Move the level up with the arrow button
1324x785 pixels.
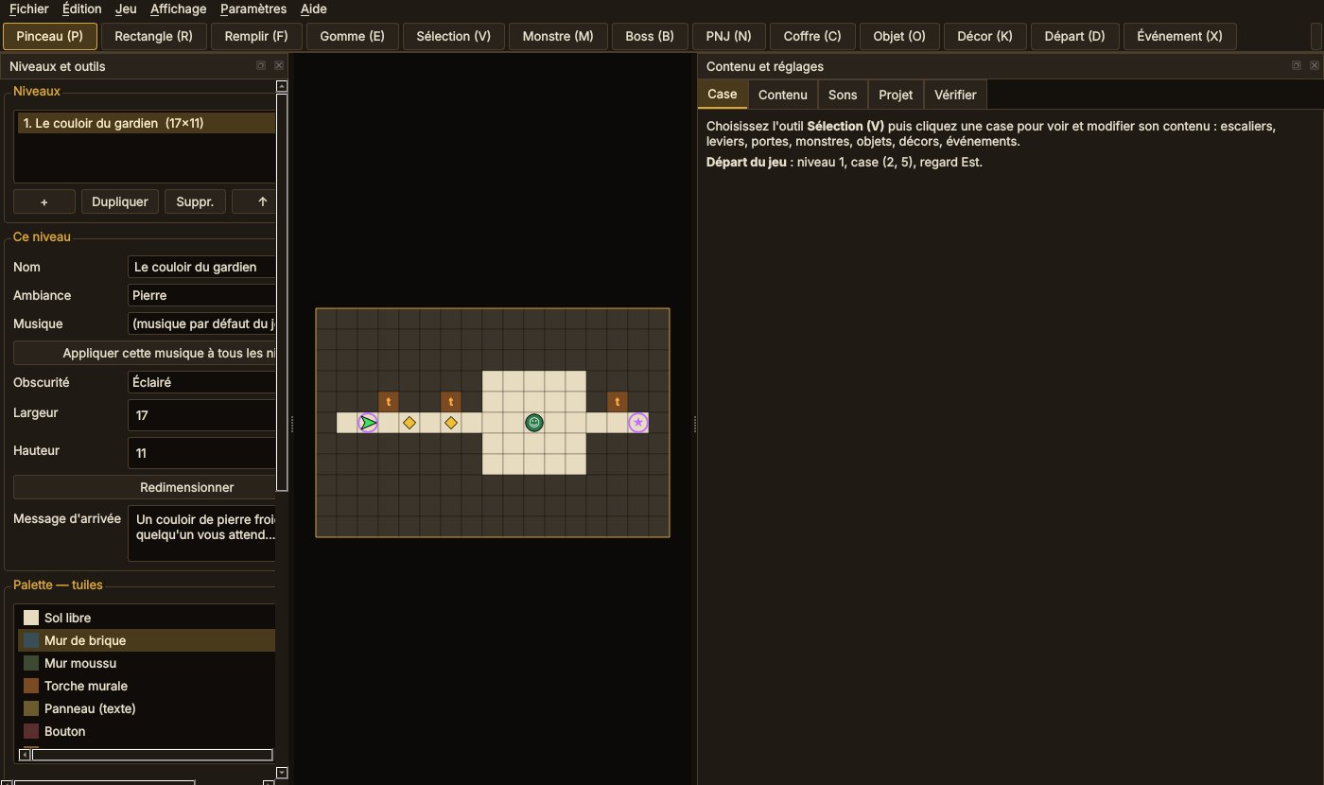[x=254, y=201]
